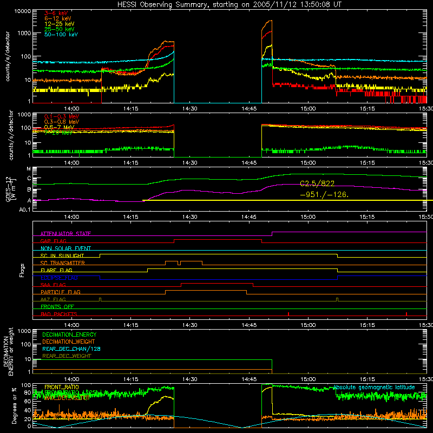Select the green 25-50 keV legend label

click(x=60, y=29)
